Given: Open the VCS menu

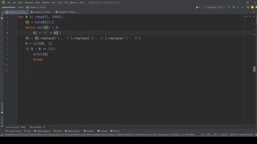Looking at the screenshot, I should pyautogui.click(x=66, y=2).
